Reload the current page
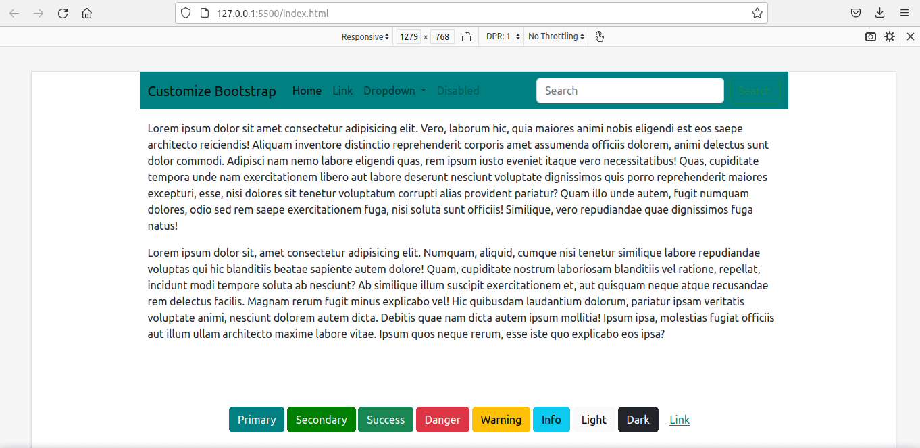The image size is (920, 448). [62, 13]
